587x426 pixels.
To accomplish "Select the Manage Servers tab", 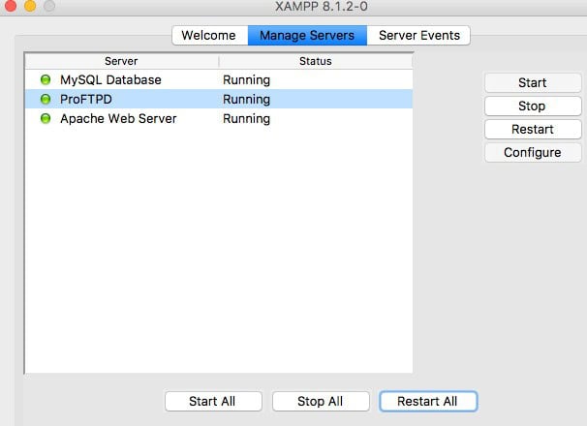I will pyautogui.click(x=307, y=35).
